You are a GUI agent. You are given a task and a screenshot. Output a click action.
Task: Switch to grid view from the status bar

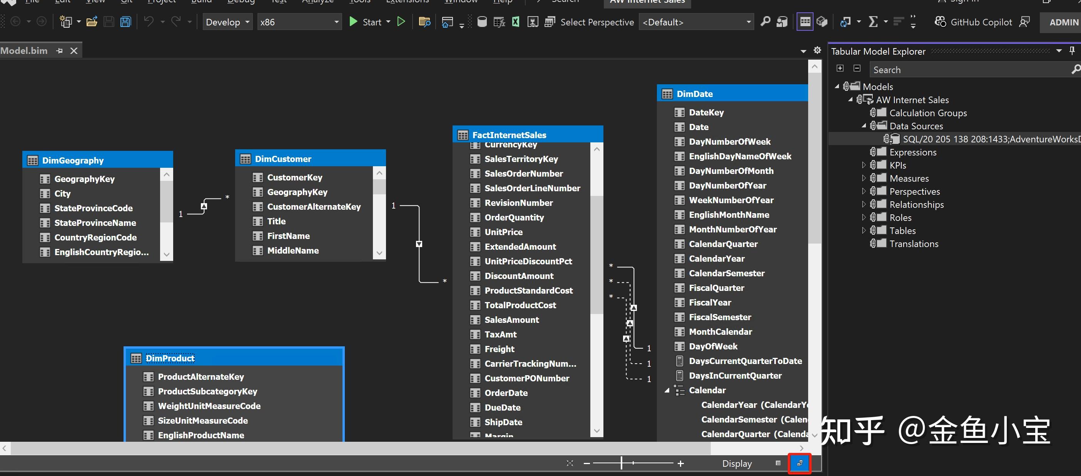[778, 463]
